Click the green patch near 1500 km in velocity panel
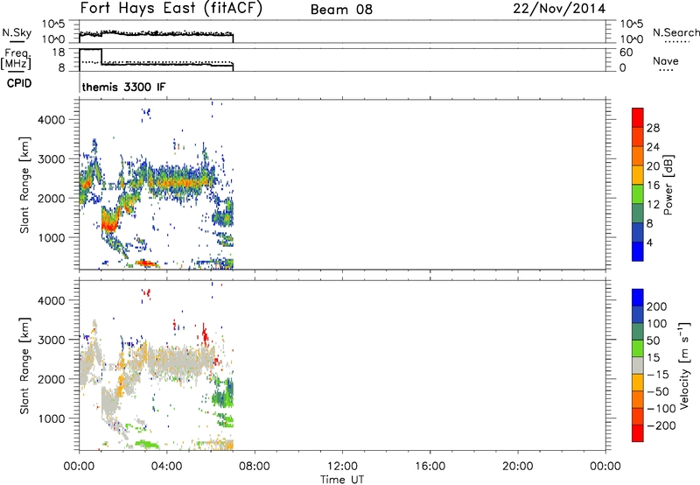 point(222,397)
